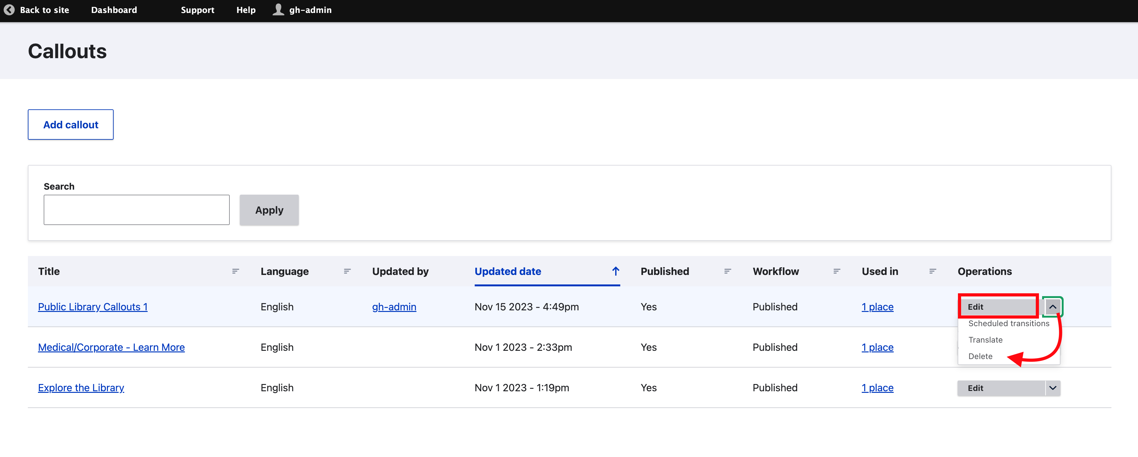The image size is (1138, 457).
Task: Click the Updated date ascending arrow icon
Action: 616,271
